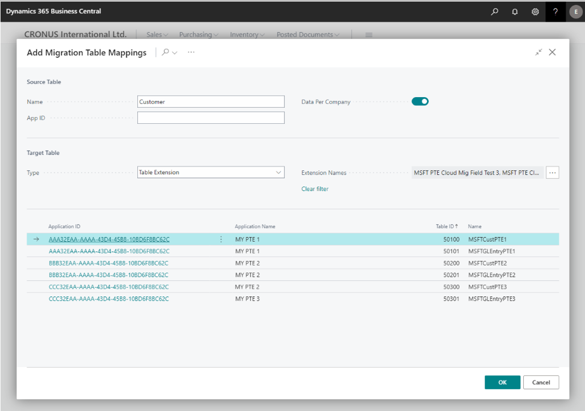Click the OK button
The width and height of the screenshot is (585, 411).
[x=503, y=382]
